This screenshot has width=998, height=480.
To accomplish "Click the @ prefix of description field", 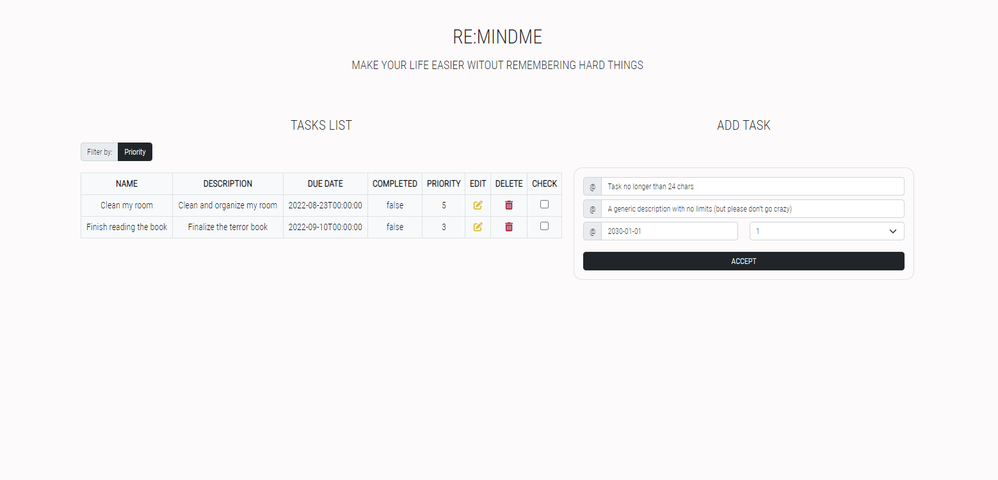I will 592,209.
